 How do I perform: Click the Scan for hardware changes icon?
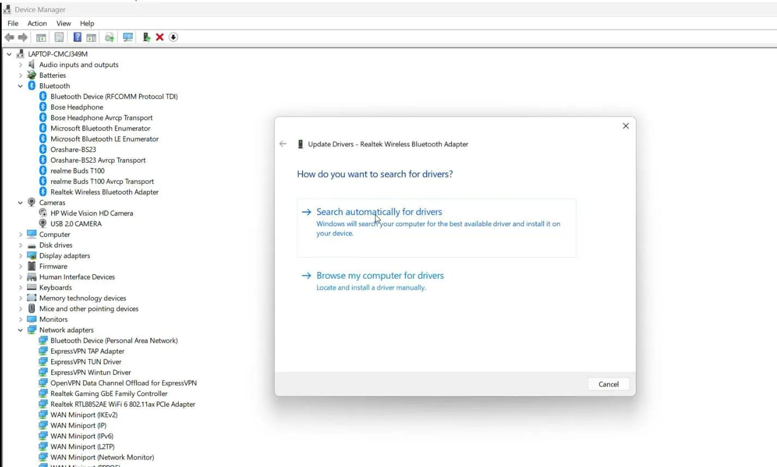(x=128, y=37)
